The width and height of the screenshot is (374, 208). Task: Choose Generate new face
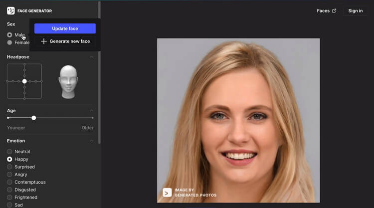(65, 41)
